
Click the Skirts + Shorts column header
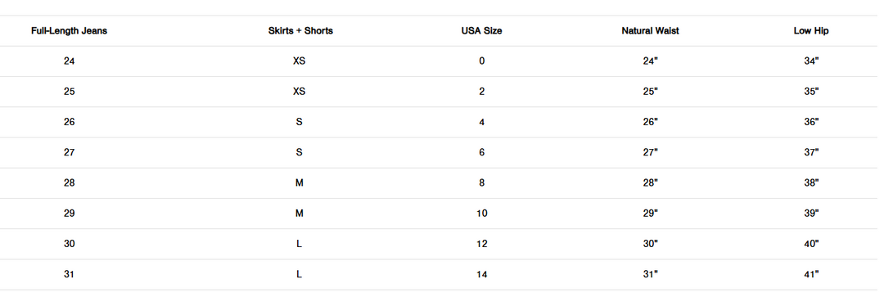click(300, 31)
